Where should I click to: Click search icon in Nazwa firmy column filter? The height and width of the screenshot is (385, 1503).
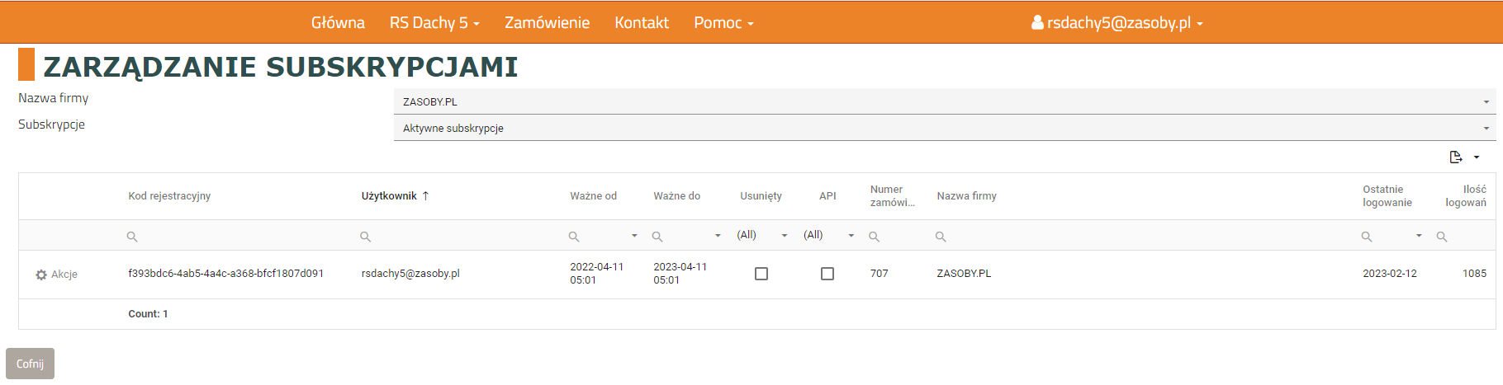[x=941, y=237]
